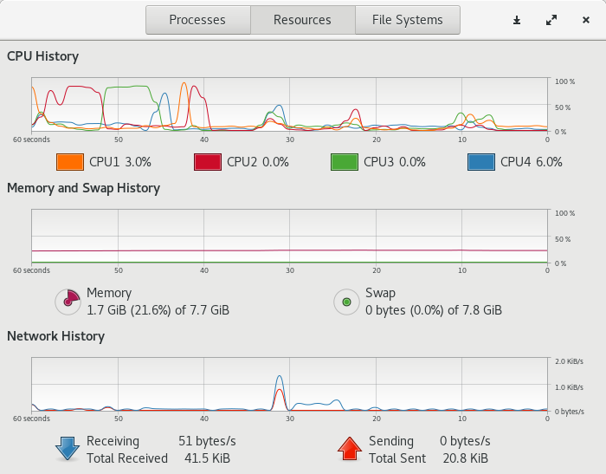This screenshot has width=606, height=474.
Task: Click the Network History section heading
Action: 55,335
